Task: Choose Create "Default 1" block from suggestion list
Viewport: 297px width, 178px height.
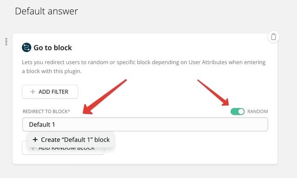Action: (x=71, y=140)
